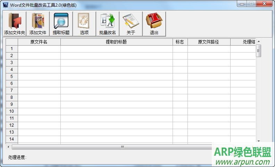The height and width of the screenshot is (167, 275).
Task: Click 原文件名 cell in row 1
Action: click(39, 49)
